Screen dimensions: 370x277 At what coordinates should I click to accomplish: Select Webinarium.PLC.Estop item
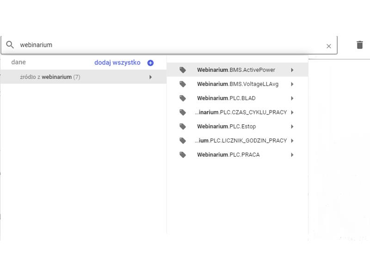237,126
